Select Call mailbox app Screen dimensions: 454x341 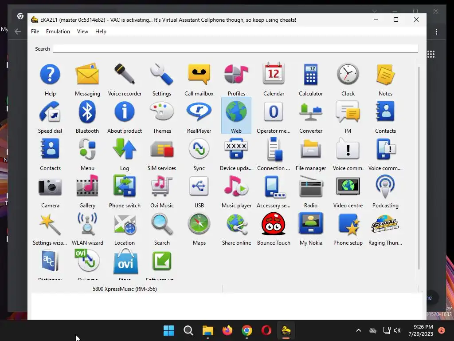[x=199, y=75]
